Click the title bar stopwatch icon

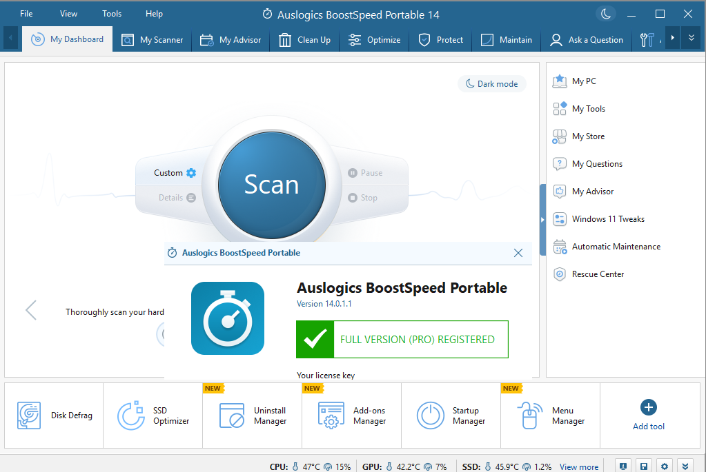click(x=267, y=14)
